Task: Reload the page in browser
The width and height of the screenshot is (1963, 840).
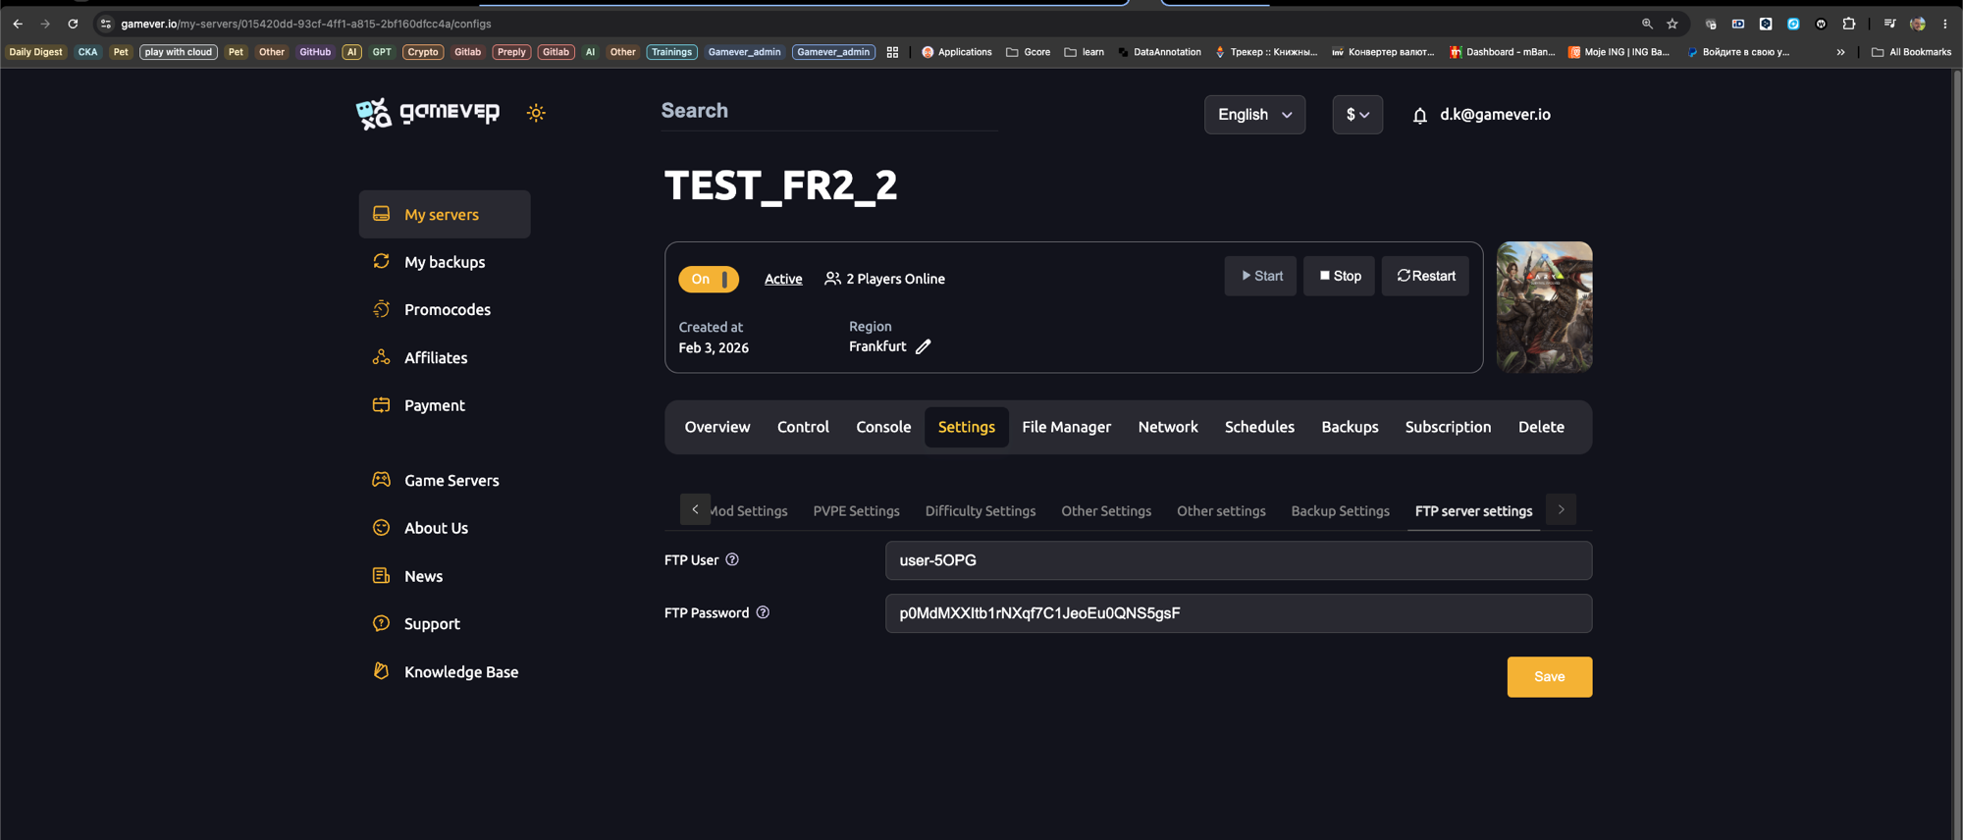Action: coord(73,24)
